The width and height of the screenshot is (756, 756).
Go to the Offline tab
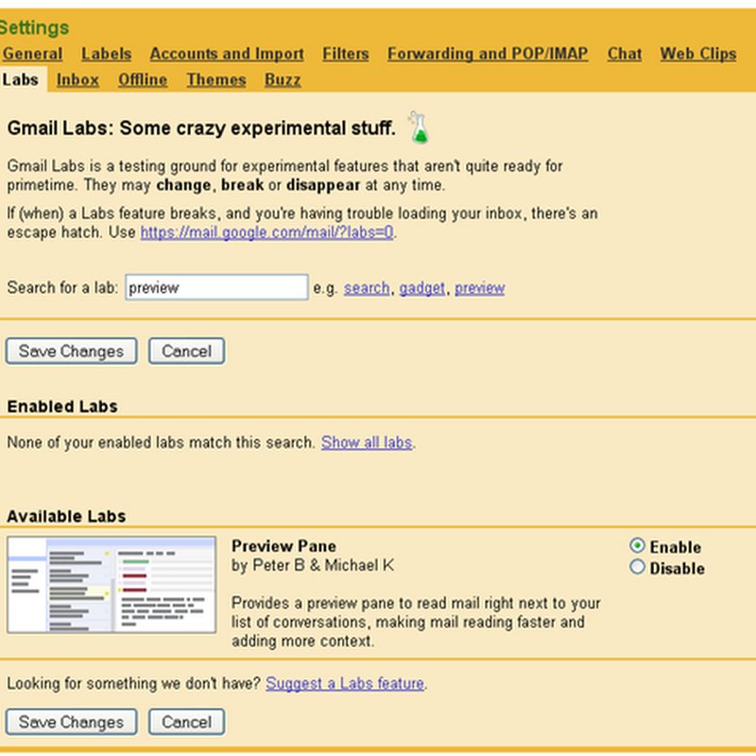click(143, 79)
